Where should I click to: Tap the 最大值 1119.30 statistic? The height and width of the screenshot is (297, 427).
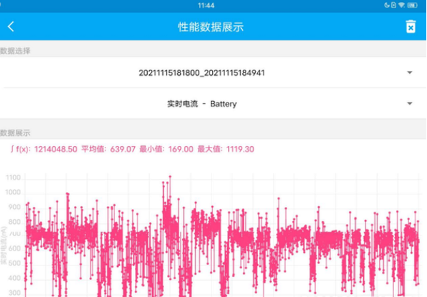pos(226,149)
